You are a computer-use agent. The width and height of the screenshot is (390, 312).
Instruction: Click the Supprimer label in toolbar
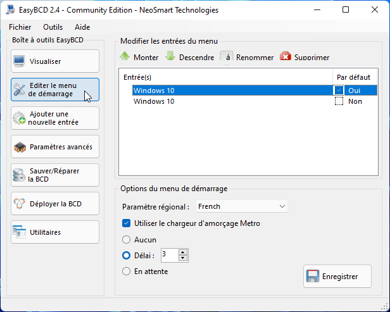tap(312, 58)
